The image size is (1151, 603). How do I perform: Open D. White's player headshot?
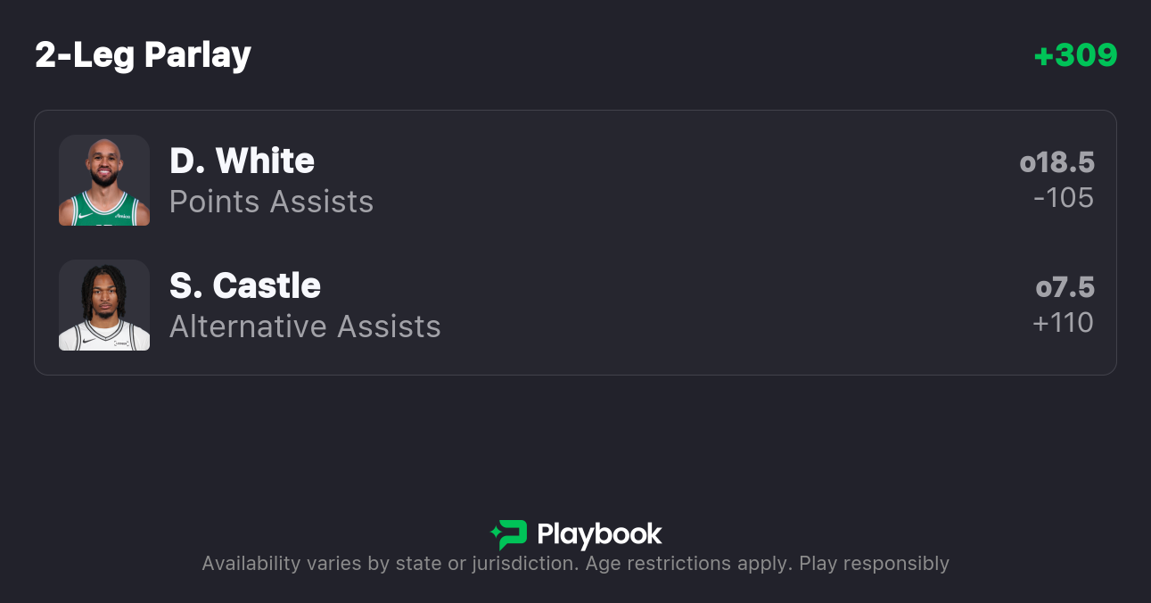click(x=104, y=180)
